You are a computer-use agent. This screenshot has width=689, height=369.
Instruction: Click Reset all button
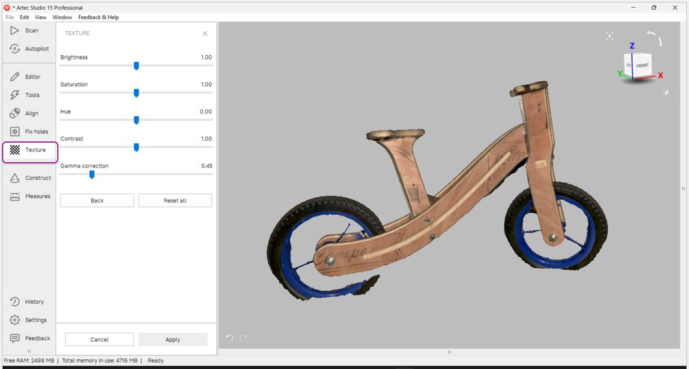(175, 200)
